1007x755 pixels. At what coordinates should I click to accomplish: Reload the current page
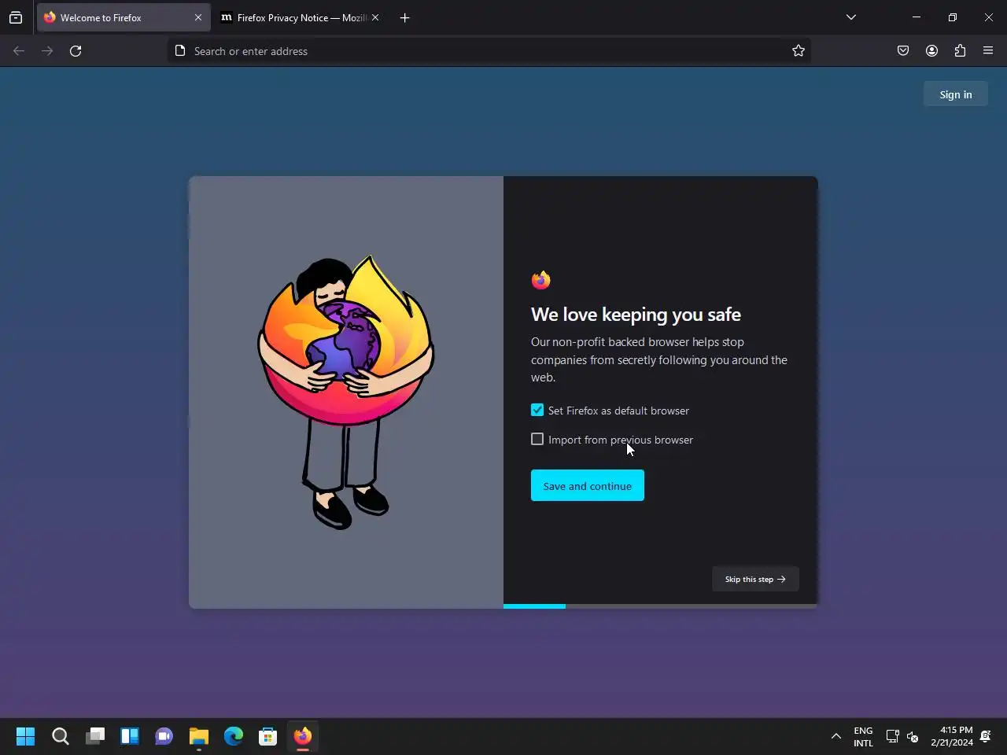click(x=76, y=51)
